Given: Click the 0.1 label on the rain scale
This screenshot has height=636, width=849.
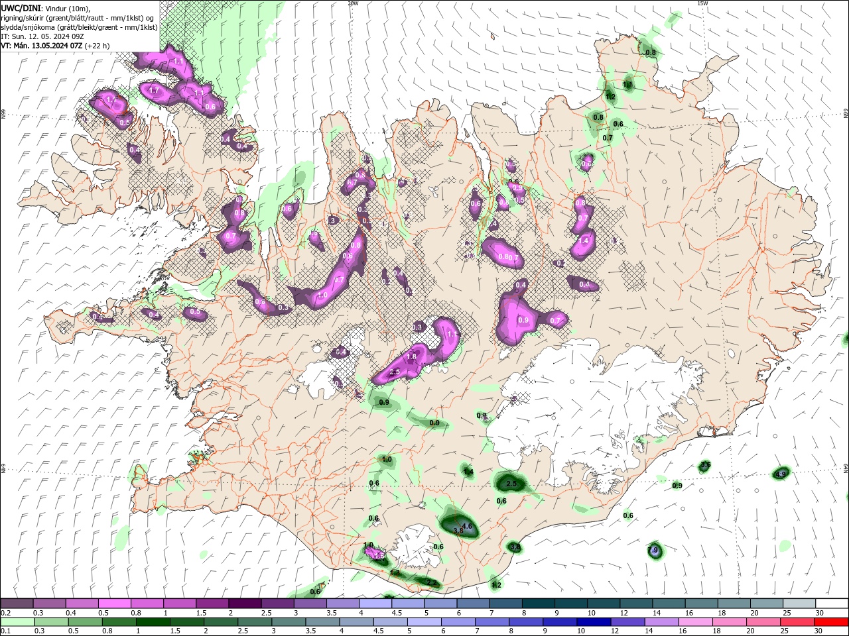Looking at the screenshot, I should (6, 631).
